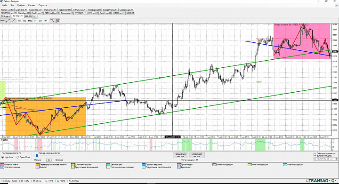Select the horizontal line drawing tool

(x=2, y=21)
